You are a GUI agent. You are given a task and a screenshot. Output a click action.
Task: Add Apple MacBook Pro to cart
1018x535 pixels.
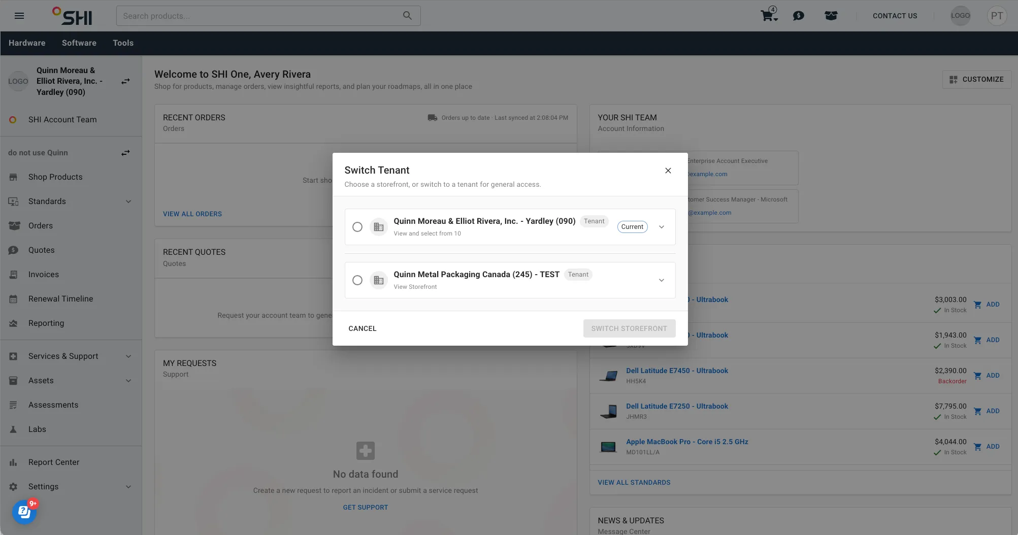pyautogui.click(x=987, y=447)
